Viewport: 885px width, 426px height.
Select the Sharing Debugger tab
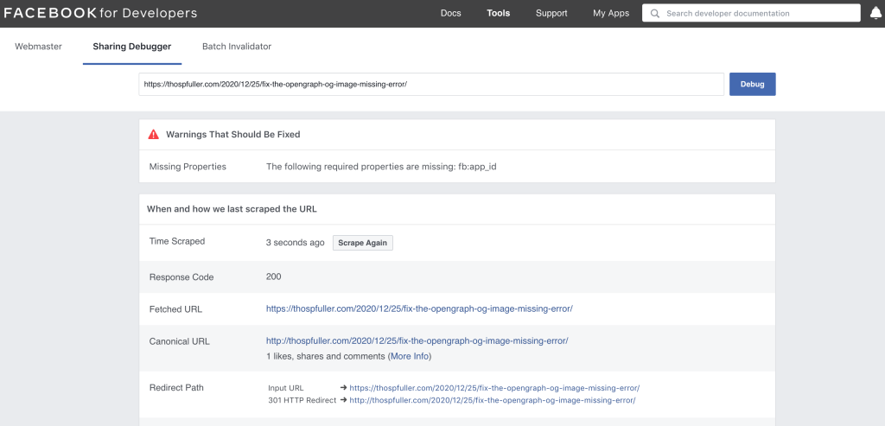(132, 47)
